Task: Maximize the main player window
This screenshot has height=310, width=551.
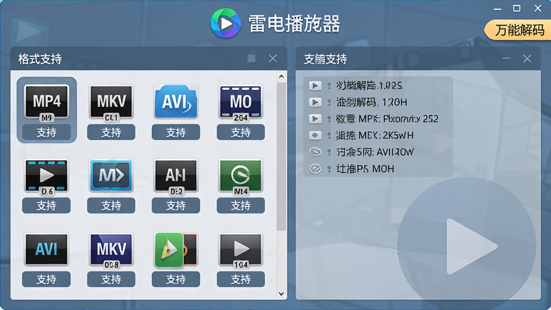Action: coord(517,8)
